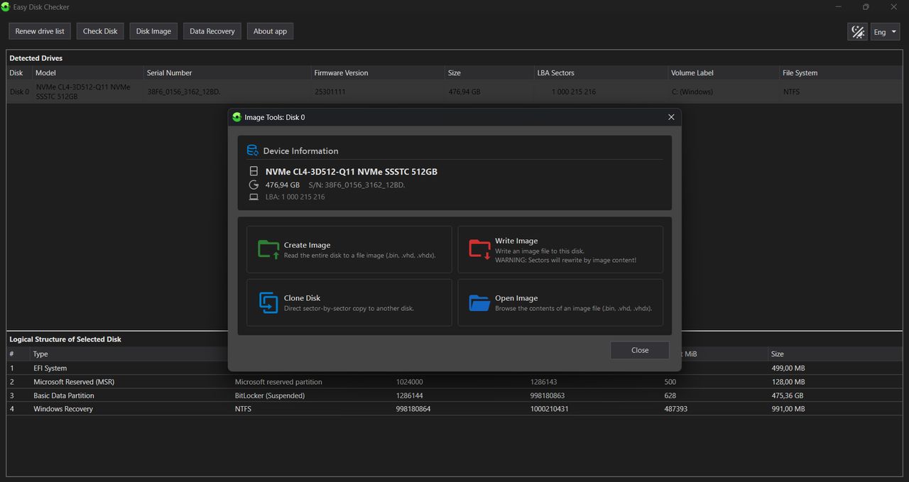Viewport: 909px width, 482px height.
Task: Click the drive icon beside NVMe model name
Action: pos(254,172)
